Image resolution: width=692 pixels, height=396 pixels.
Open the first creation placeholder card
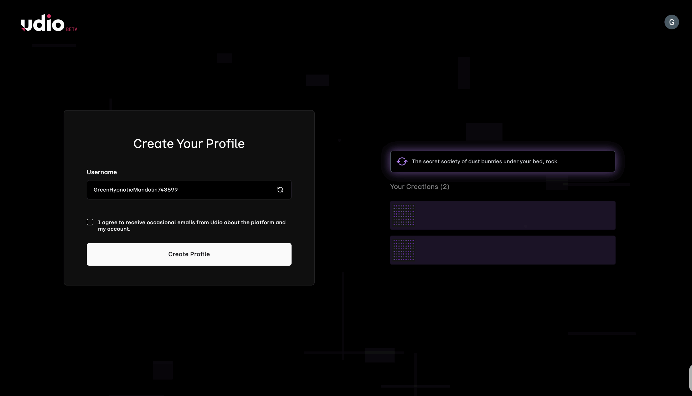[503, 215]
